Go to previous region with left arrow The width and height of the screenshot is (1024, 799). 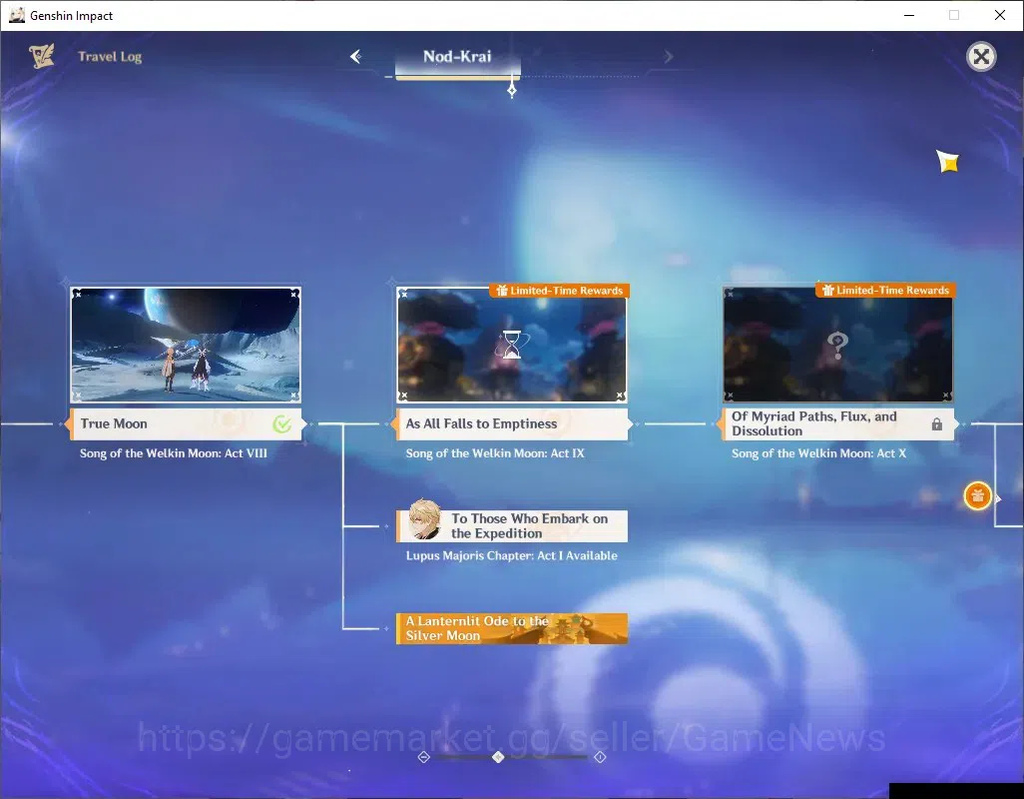point(356,56)
